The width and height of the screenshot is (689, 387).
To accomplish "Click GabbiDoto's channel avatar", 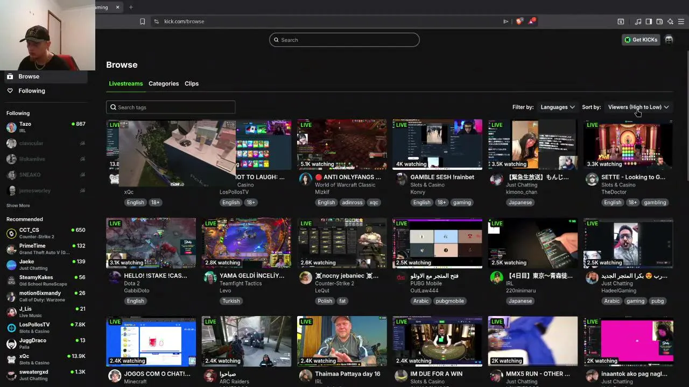I will (x=115, y=277).
